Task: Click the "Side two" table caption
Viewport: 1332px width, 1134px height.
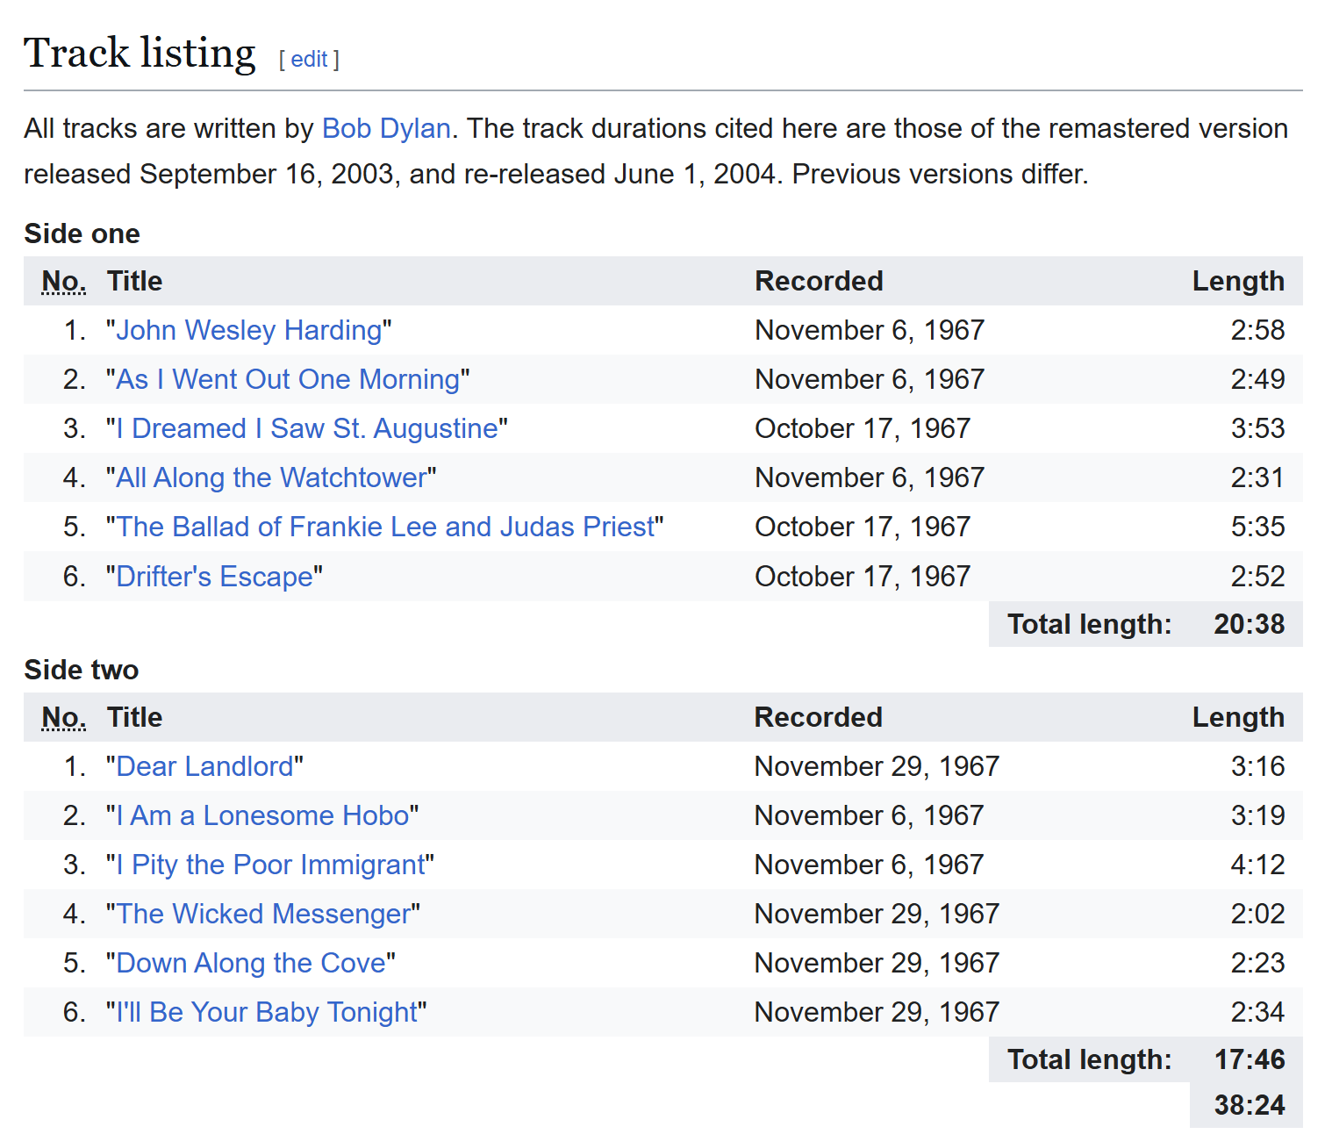Action: [x=81, y=670]
